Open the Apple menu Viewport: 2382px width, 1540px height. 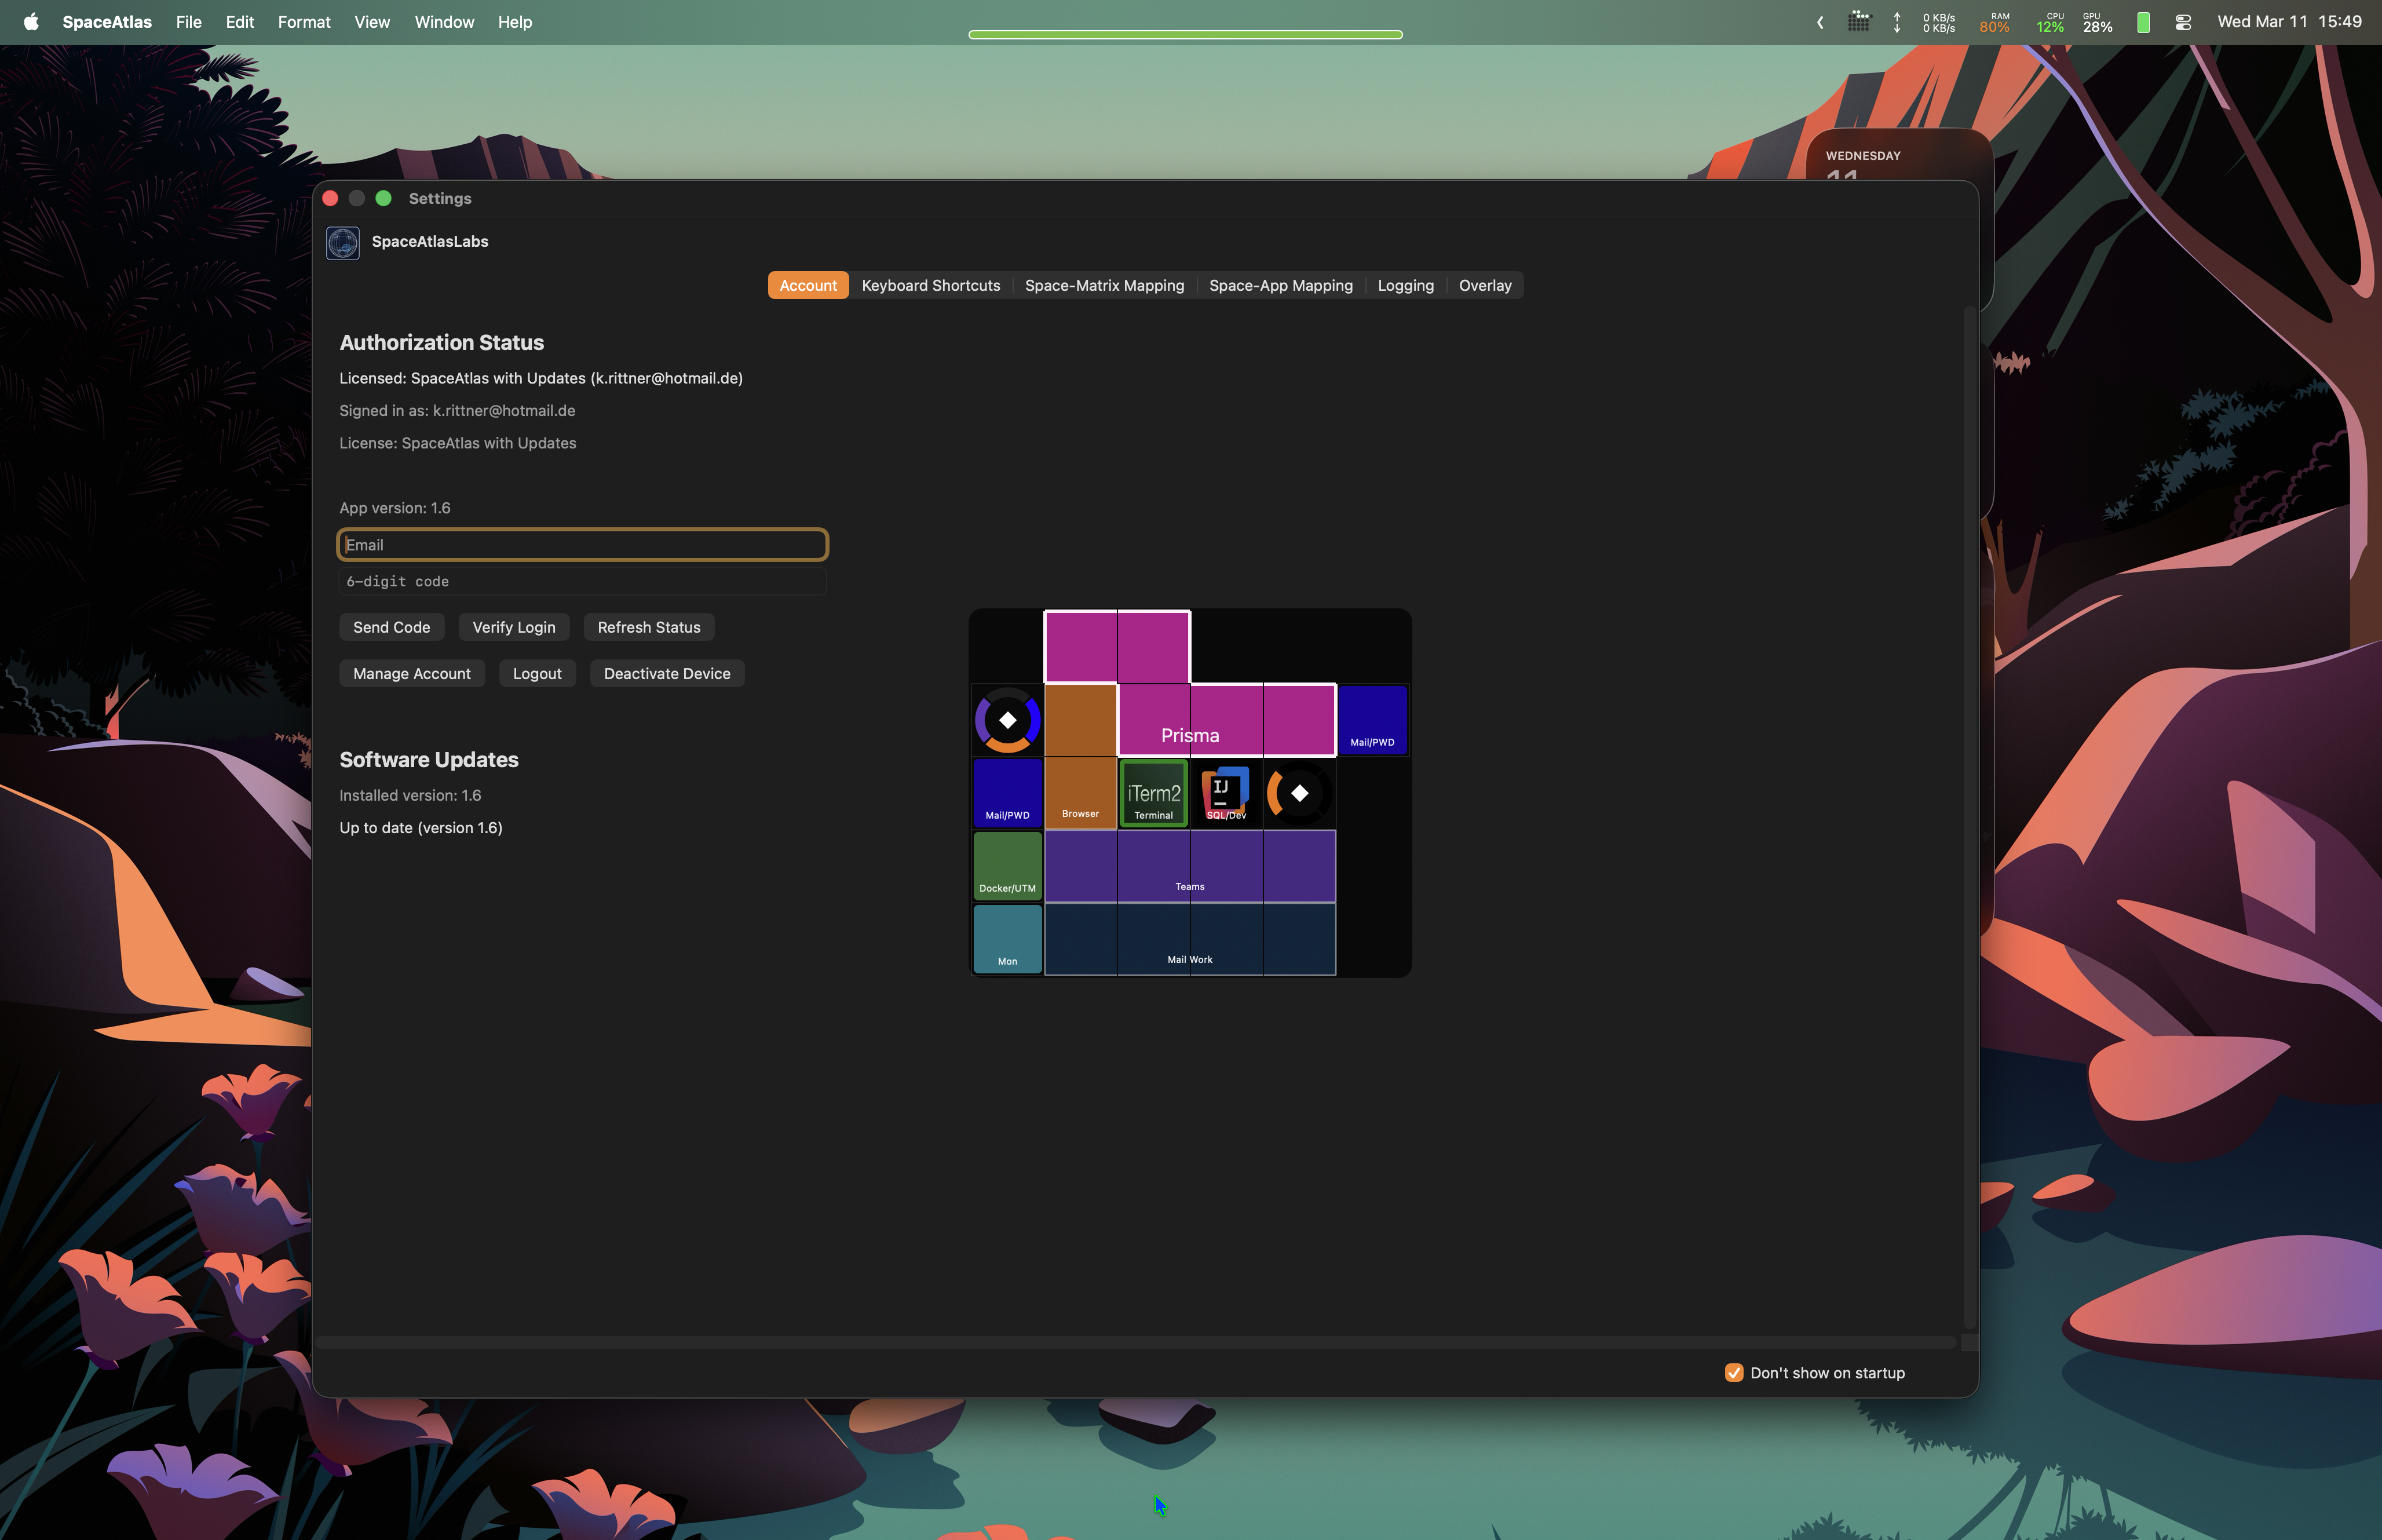coord(31,22)
